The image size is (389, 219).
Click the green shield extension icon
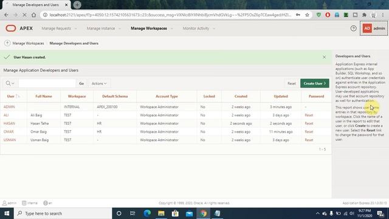coord(318,15)
